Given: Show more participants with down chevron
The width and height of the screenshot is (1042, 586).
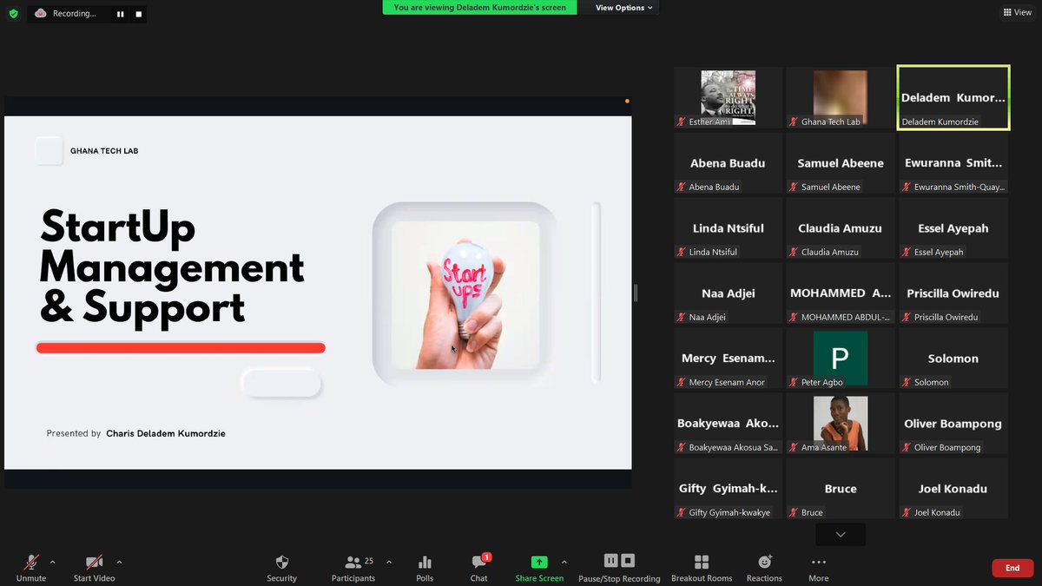Looking at the screenshot, I should tap(841, 534).
